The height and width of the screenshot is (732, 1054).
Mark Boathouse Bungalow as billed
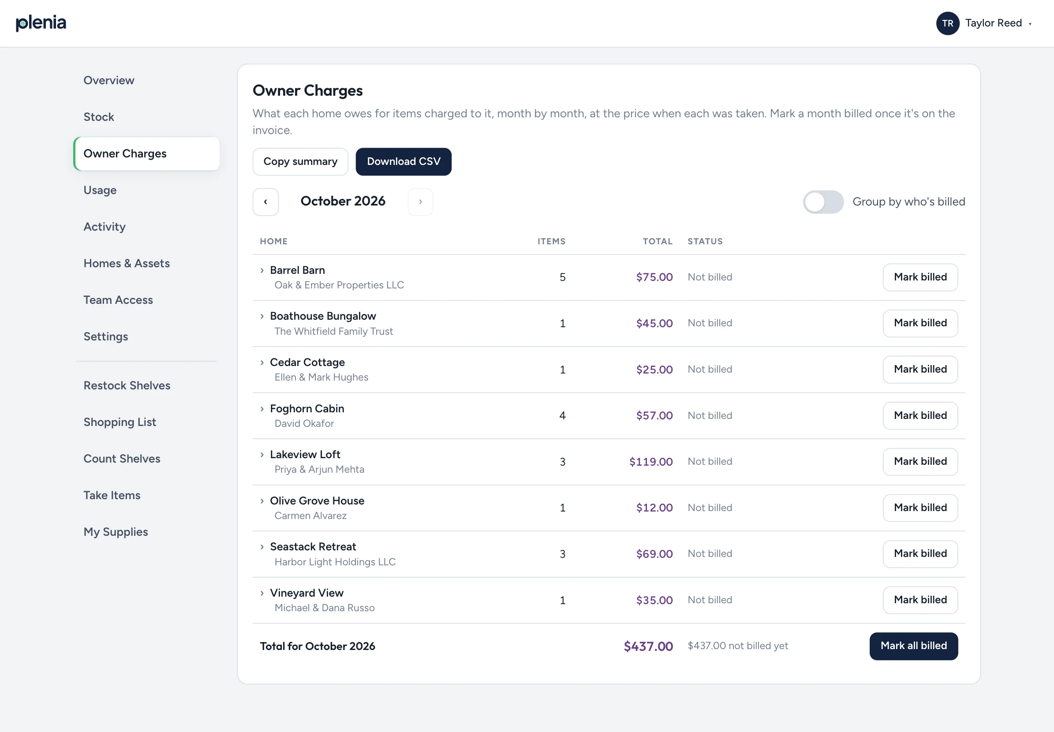(x=920, y=323)
